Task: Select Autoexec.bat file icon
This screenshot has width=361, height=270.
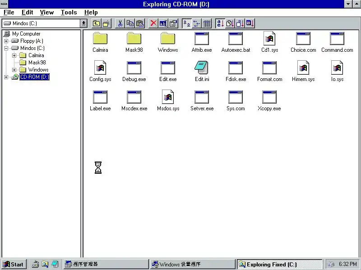Action: (236, 42)
